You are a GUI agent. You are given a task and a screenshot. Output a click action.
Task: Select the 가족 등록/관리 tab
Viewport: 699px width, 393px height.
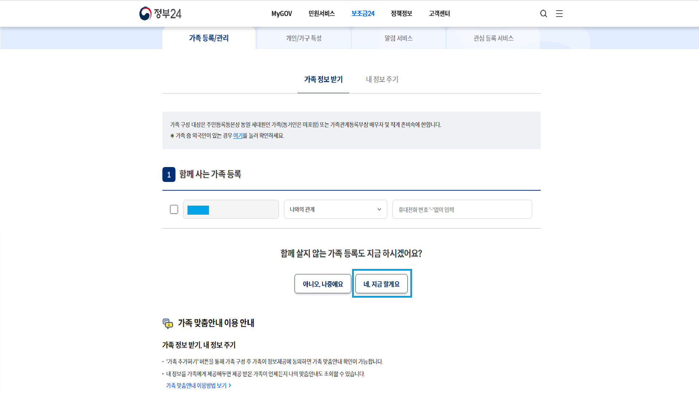click(209, 38)
